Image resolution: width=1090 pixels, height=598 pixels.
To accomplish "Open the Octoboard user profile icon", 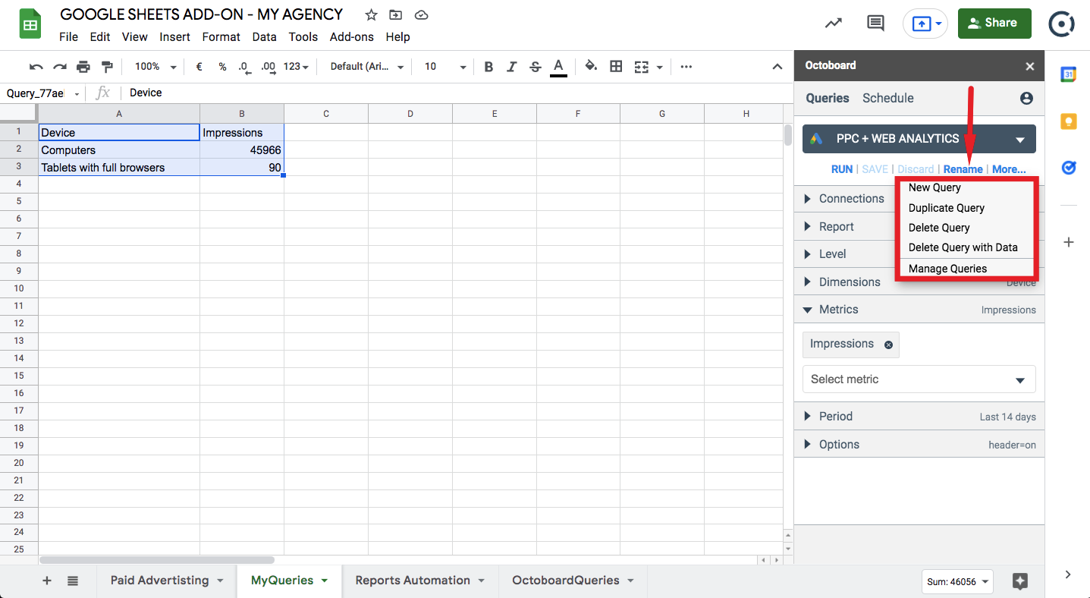I will point(1026,98).
